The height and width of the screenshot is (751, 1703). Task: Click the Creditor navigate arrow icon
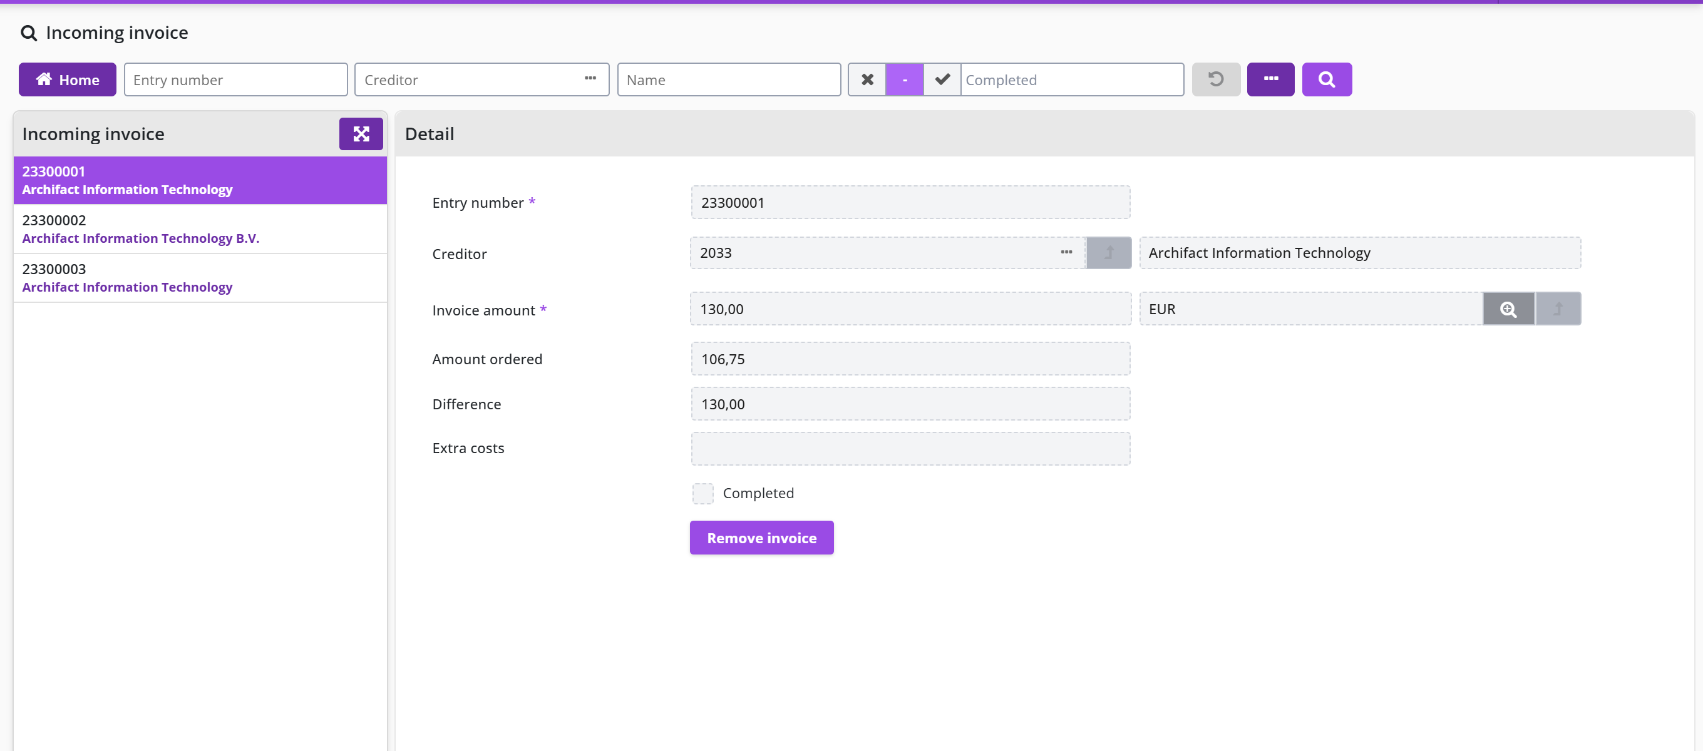pos(1109,253)
